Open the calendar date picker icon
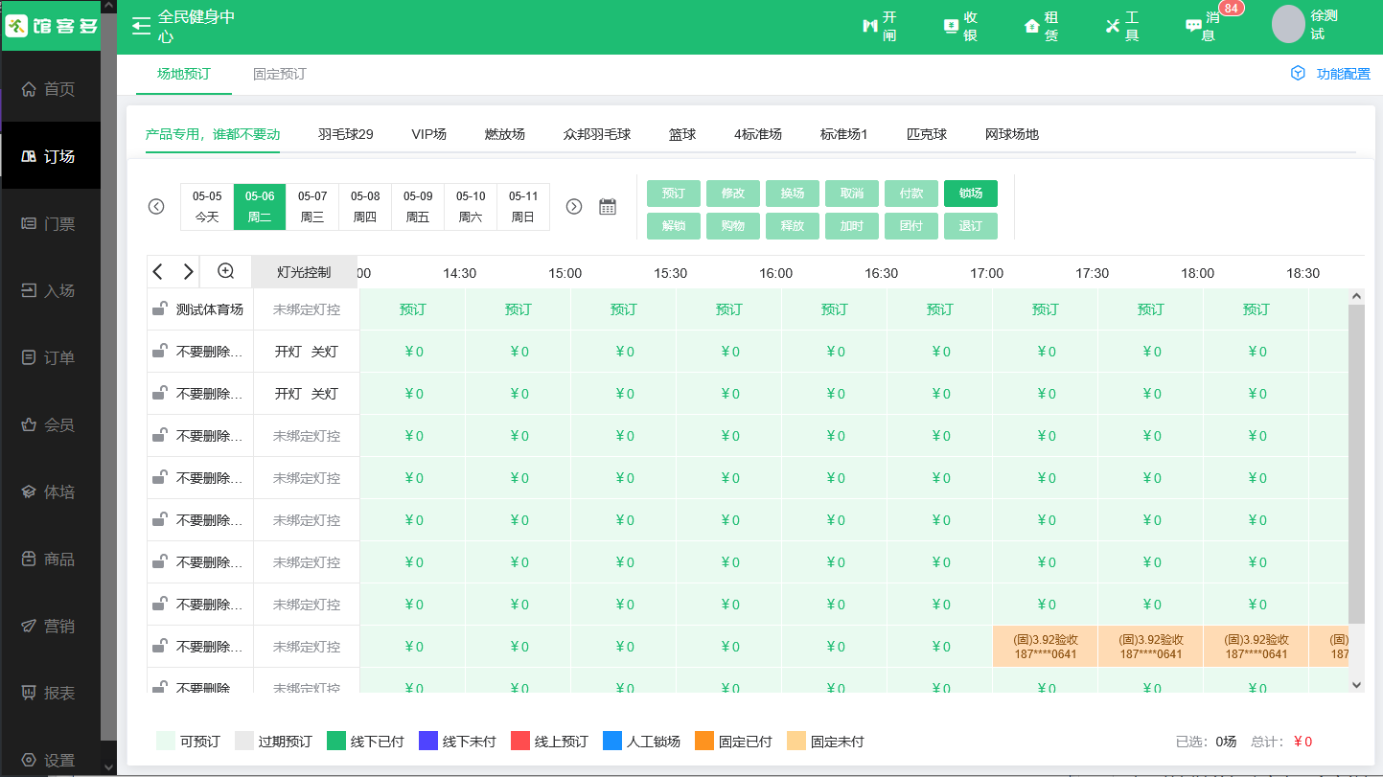 608,207
